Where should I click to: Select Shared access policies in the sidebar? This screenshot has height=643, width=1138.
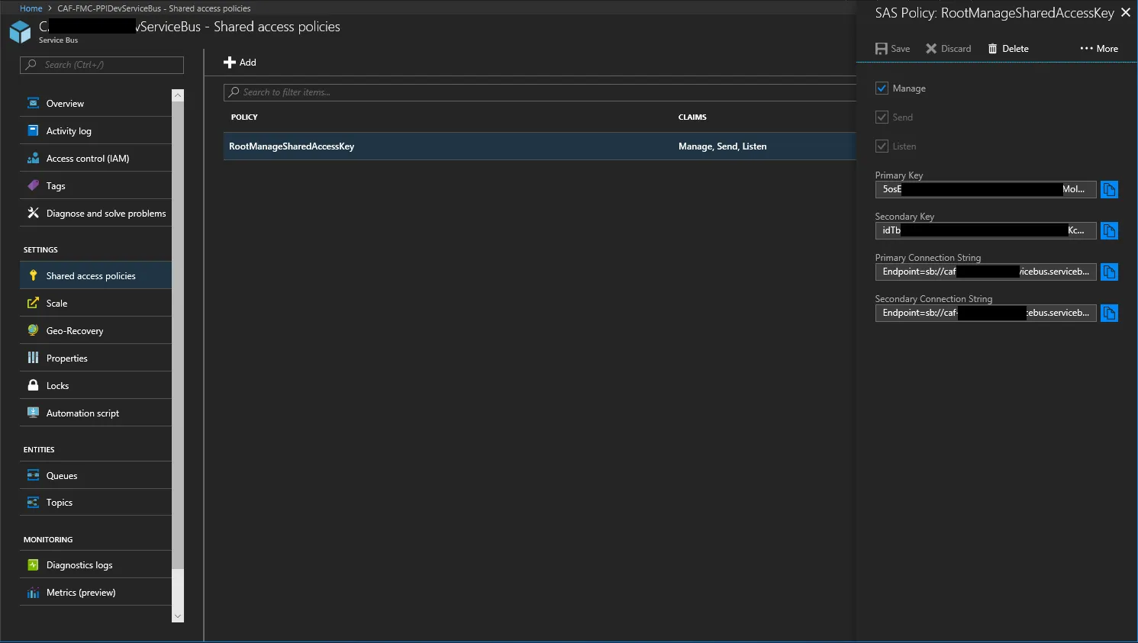tap(95, 275)
